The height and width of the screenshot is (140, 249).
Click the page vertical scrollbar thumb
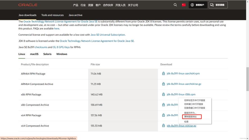247,79
